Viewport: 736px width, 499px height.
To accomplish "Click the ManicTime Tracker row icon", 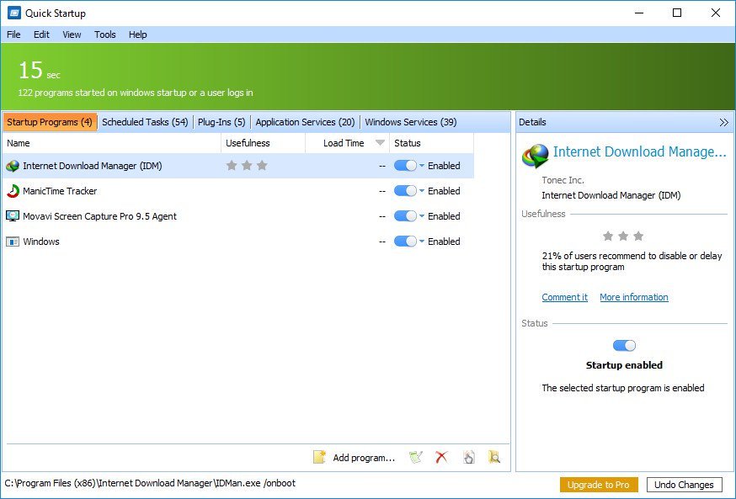I will click(13, 191).
